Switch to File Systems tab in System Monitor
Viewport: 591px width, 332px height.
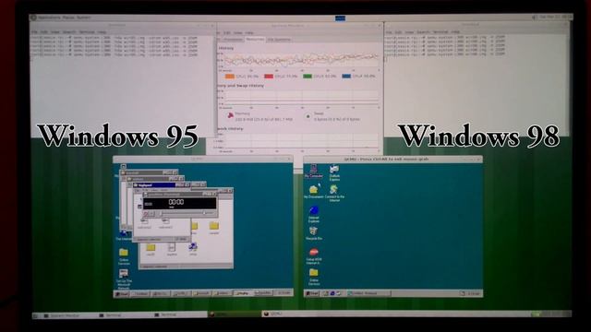point(279,39)
